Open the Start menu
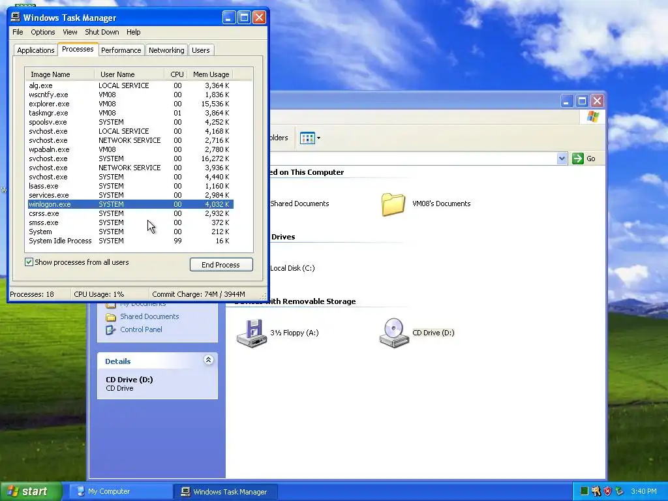The image size is (668, 501). (31, 491)
